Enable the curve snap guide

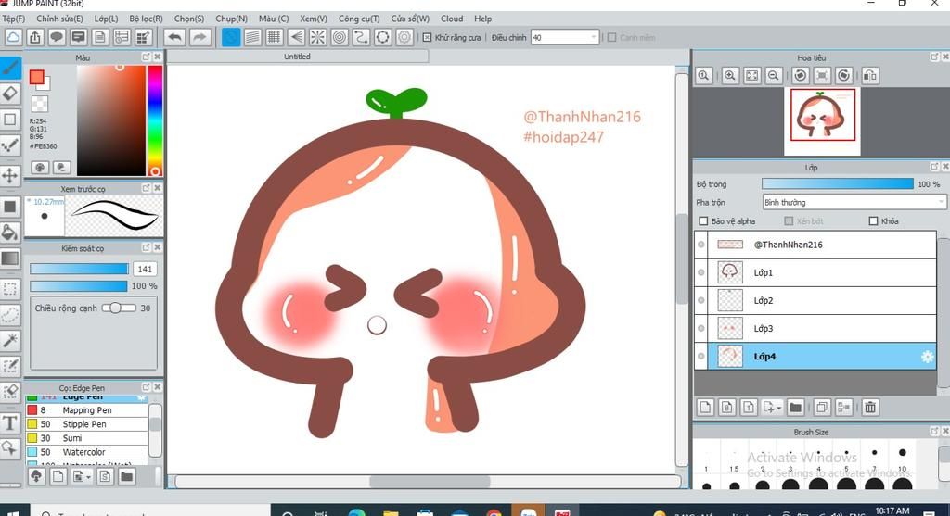point(361,37)
